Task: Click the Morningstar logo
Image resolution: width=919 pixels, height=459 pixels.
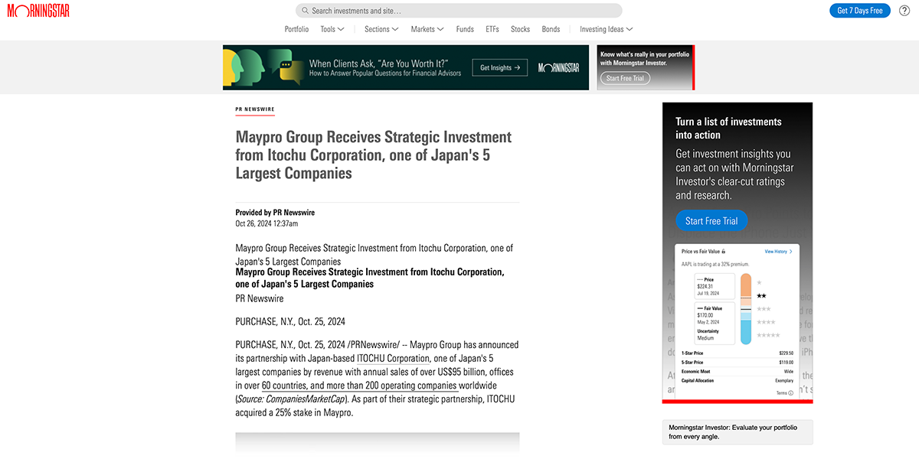Action: click(38, 11)
